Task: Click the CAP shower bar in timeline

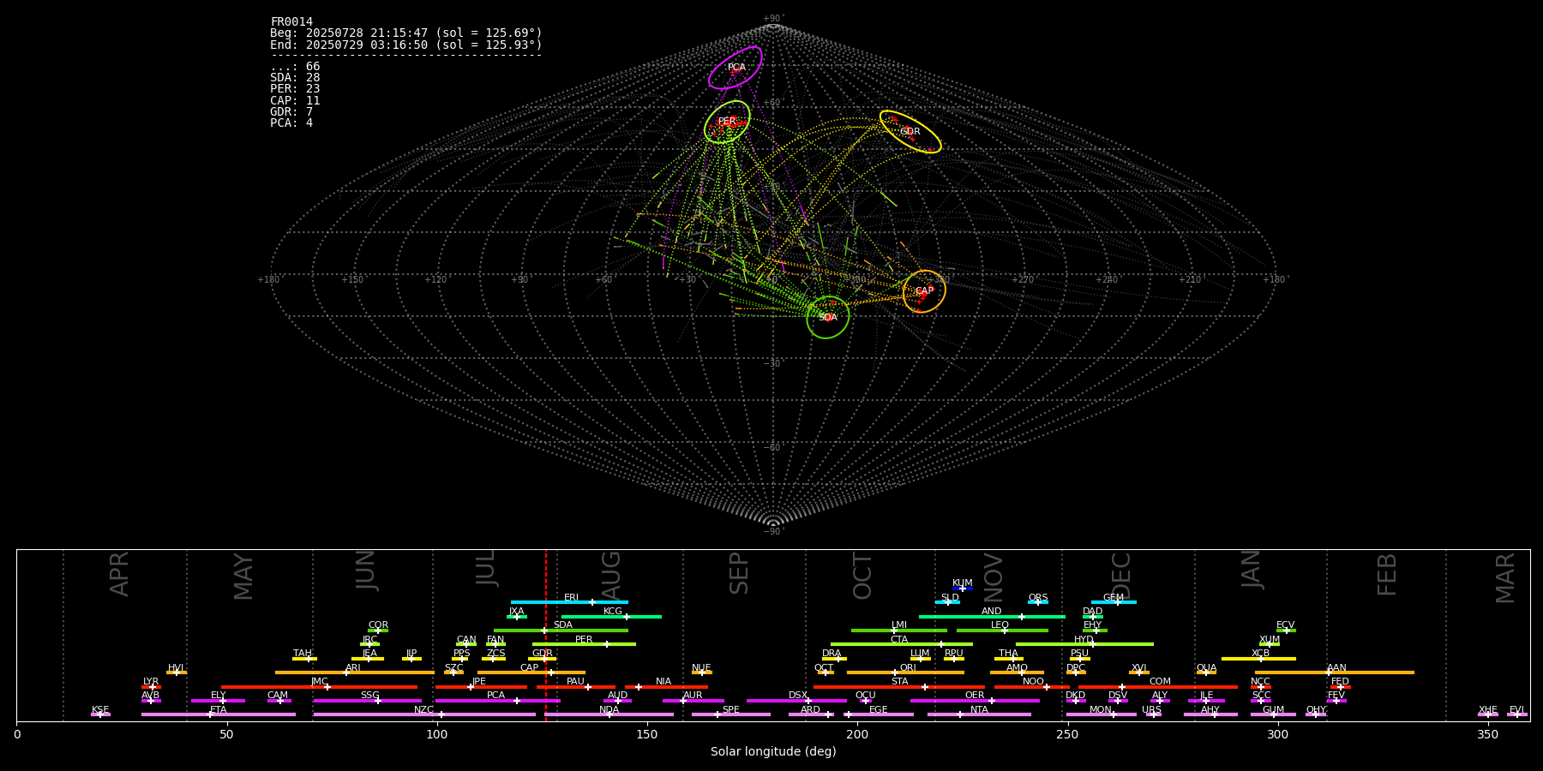Action: [x=531, y=672]
